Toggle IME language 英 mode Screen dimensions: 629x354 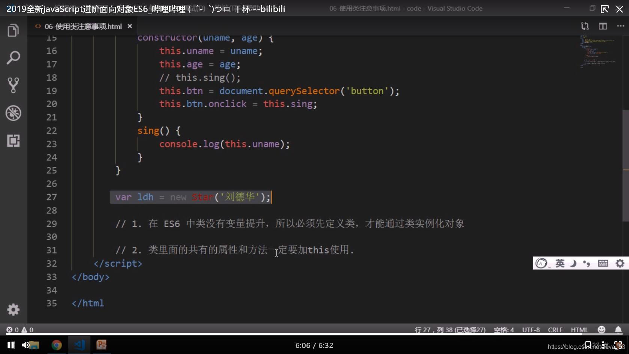tap(560, 263)
